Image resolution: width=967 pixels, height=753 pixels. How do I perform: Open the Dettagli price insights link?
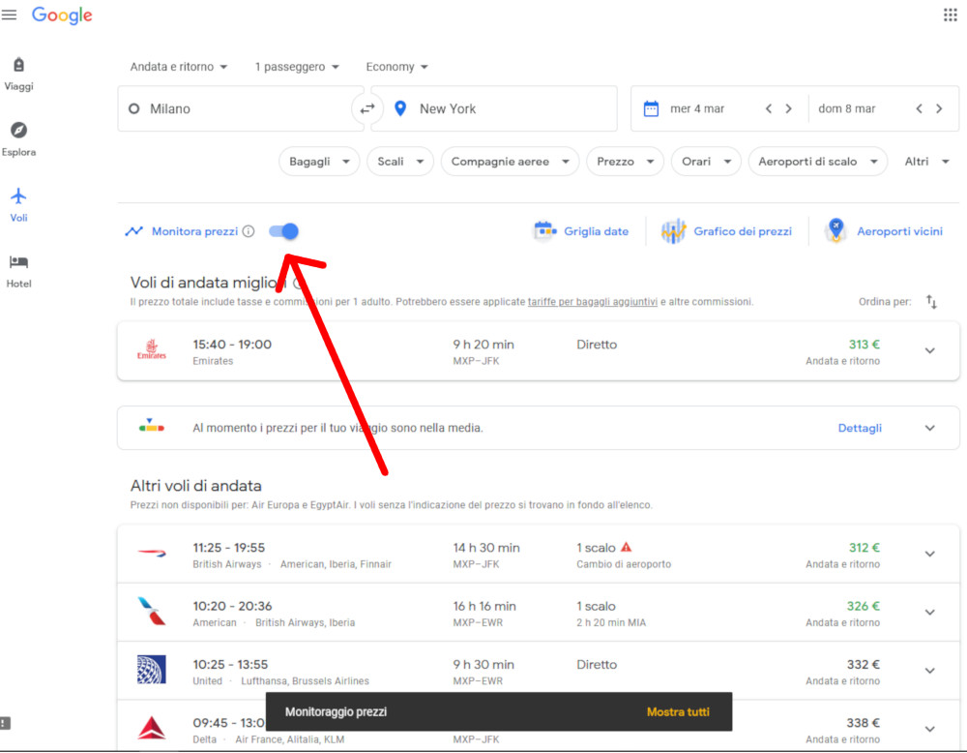click(860, 428)
